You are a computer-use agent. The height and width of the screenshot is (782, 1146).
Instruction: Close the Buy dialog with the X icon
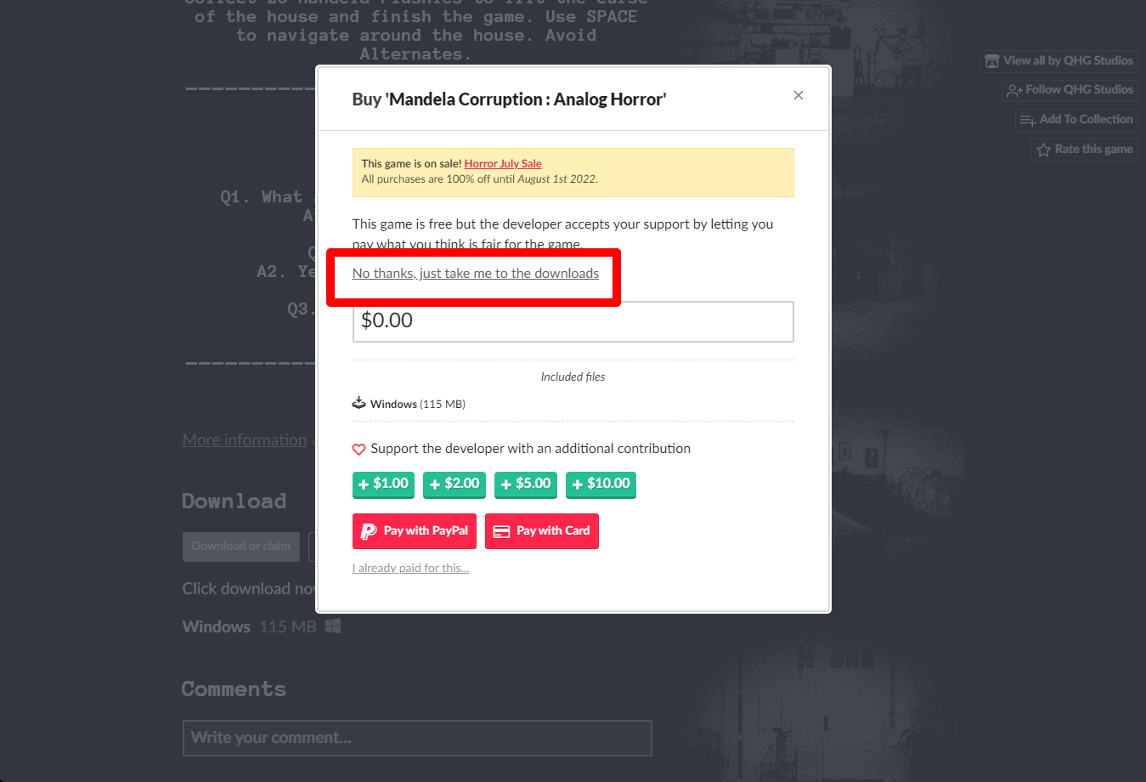tap(798, 95)
